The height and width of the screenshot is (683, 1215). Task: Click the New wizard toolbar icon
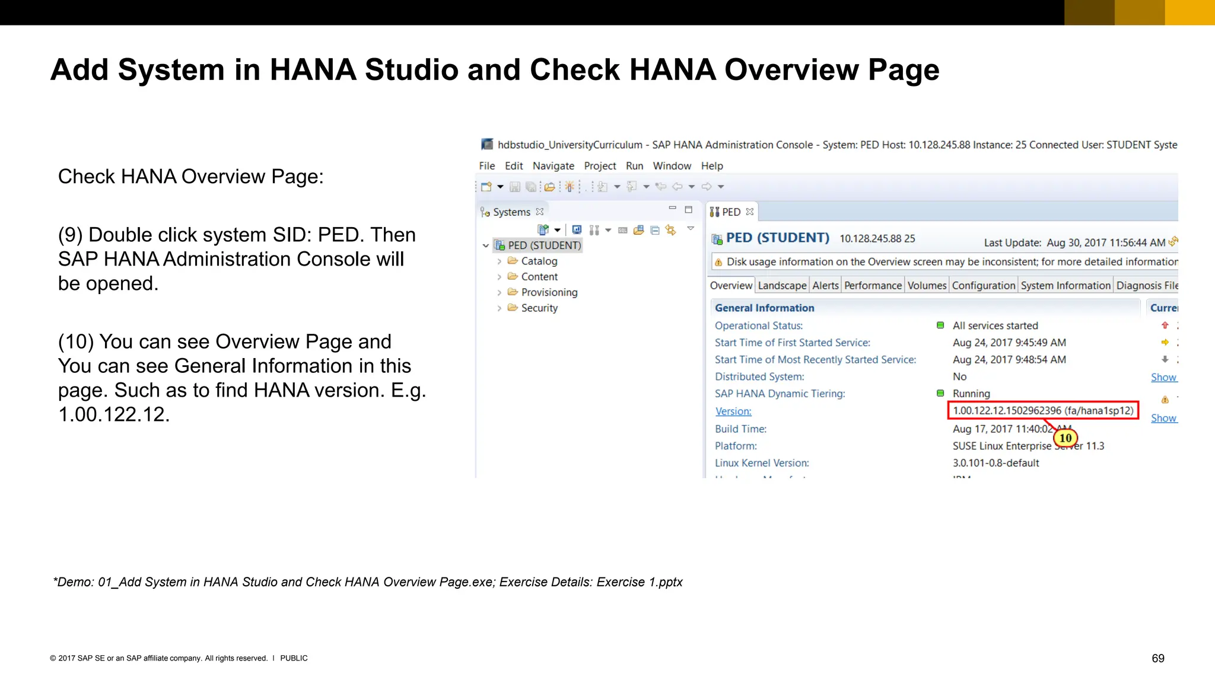[x=486, y=187]
